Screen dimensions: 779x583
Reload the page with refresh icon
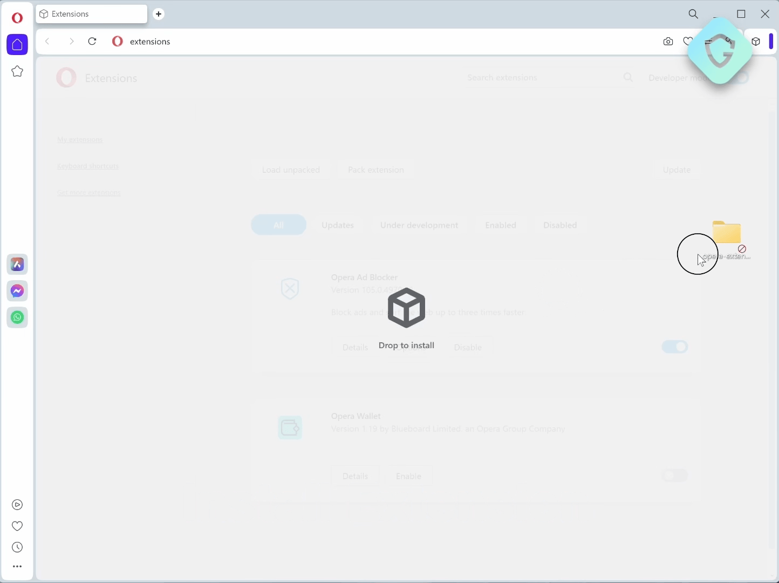(93, 42)
